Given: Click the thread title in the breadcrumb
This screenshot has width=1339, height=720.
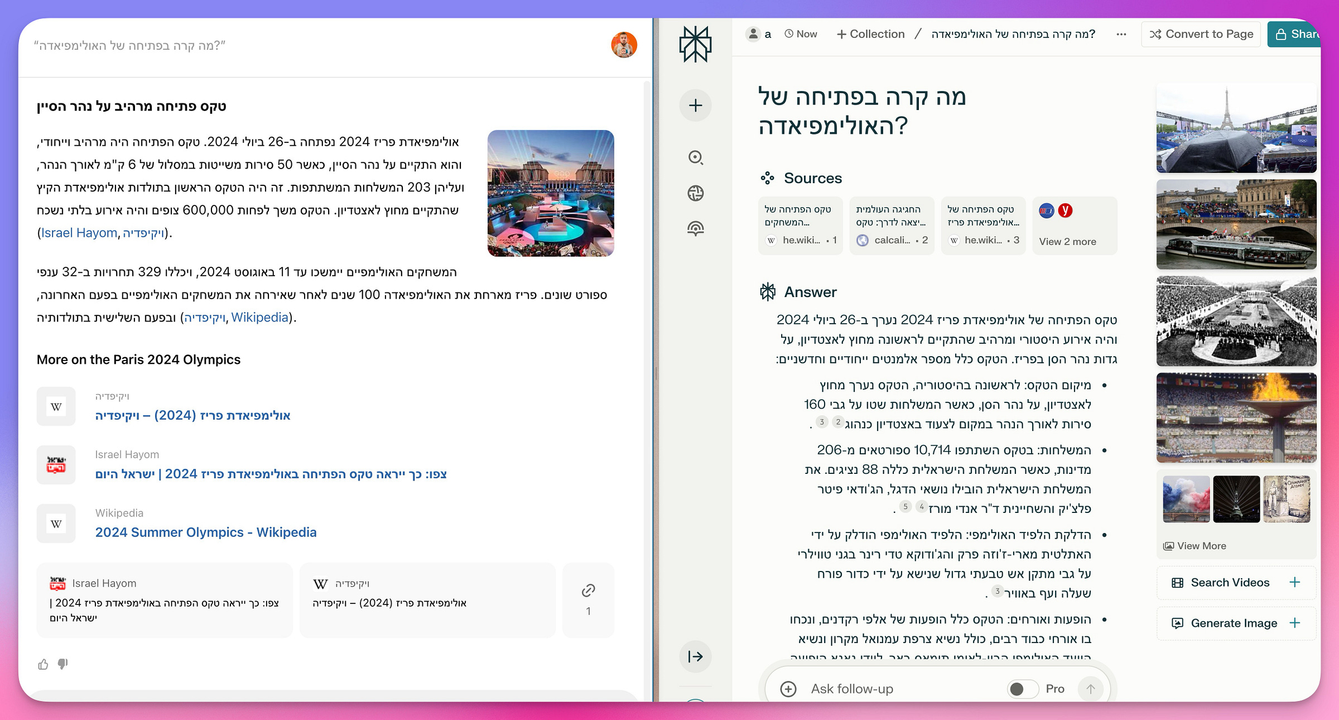Looking at the screenshot, I should click(x=1013, y=34).
